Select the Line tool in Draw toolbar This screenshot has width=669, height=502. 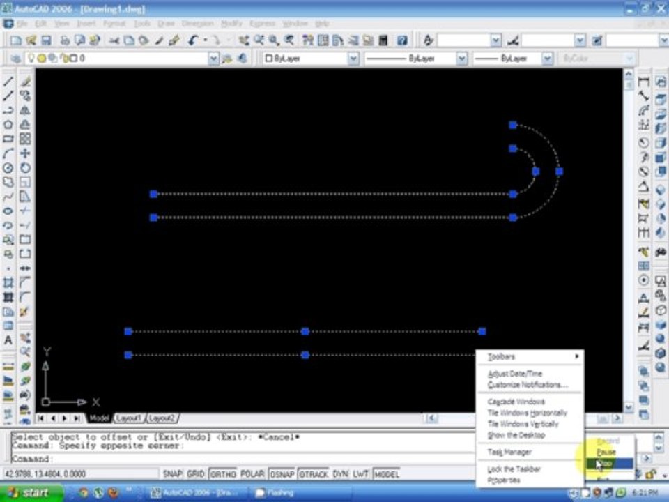(8, 81)
